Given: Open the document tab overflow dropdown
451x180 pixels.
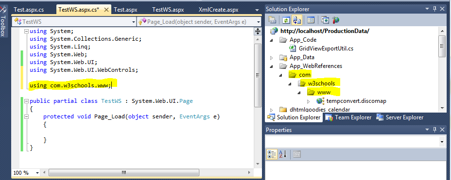Looking at the screenshot, I should 257,10.
